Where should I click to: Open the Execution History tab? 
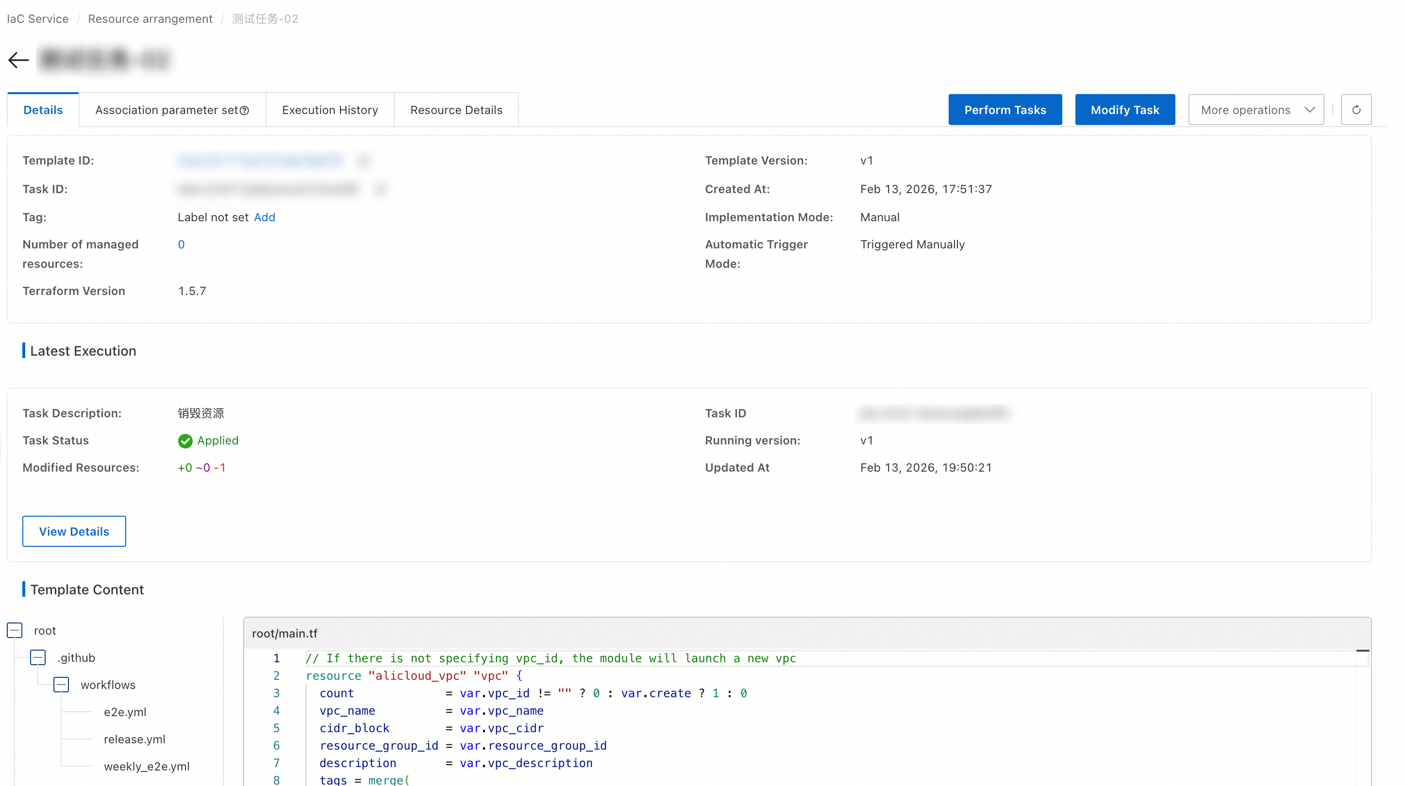(x=330, y=110)
